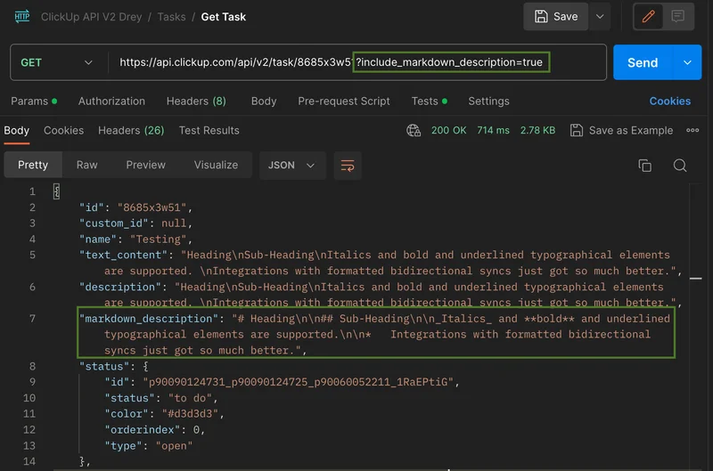The height and width of the screenshot is (471, 713).
Task: Open the response Headers (26) tab
Action: (131, 131)
